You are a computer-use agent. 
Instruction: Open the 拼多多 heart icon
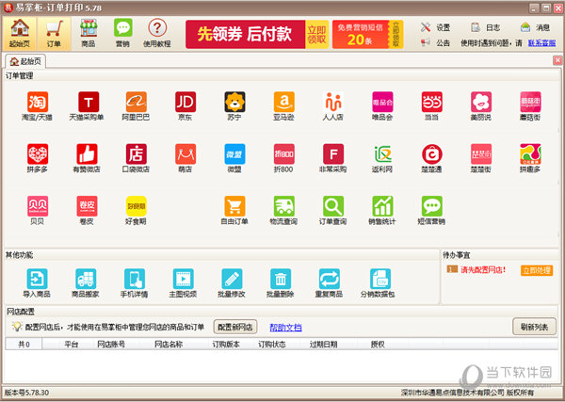tap(38, 154)
